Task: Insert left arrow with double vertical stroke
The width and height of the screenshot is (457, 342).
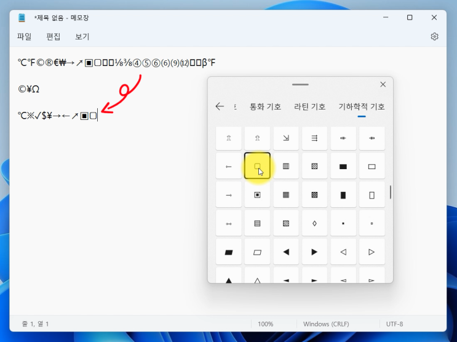Action: [343, 138]
